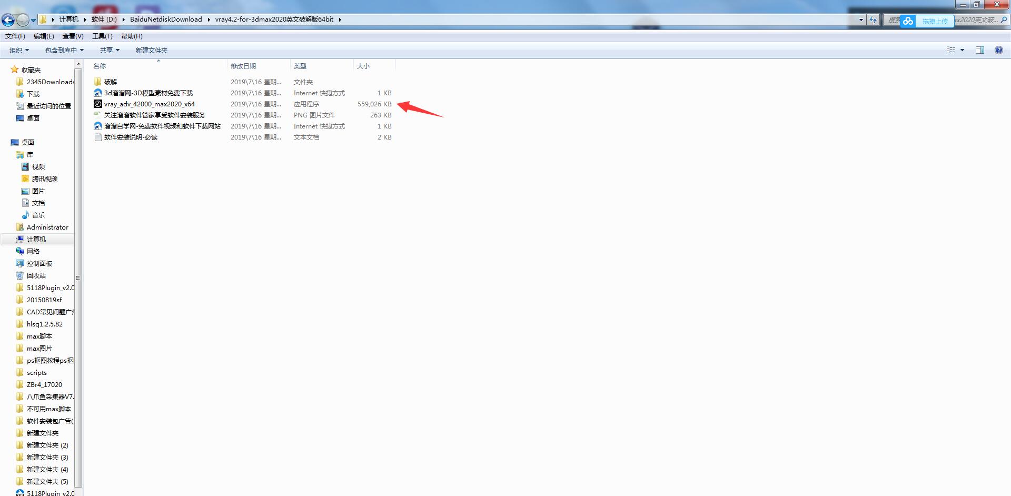Open the vray_adv_42000_max2020_x64 application file
The width and height of the screenshot is (1011, 496).
(149, 104)
